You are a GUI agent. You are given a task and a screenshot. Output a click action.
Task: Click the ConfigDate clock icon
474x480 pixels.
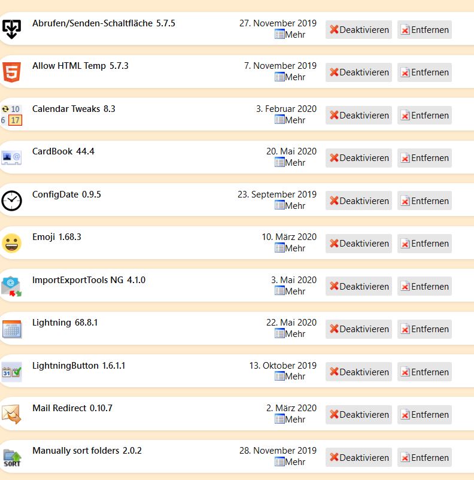(11, 200)
